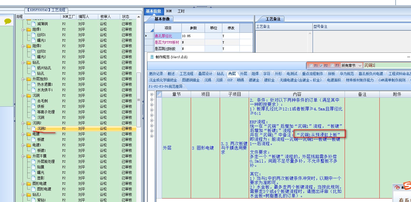Collapse the 外层干膜 tree node
Viewport: 411px width, 202px height.
[x=23, y=156]
